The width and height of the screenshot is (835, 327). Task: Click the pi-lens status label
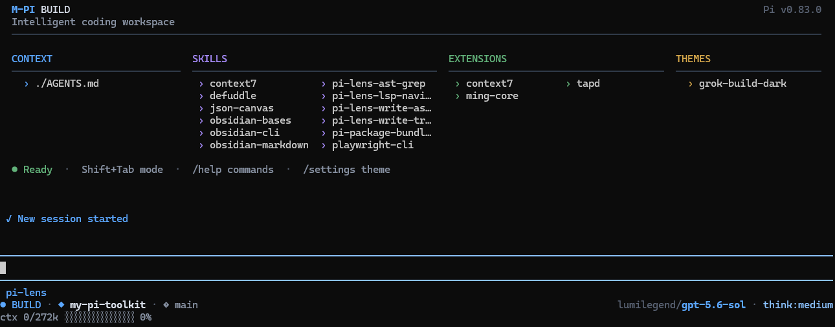26,293
